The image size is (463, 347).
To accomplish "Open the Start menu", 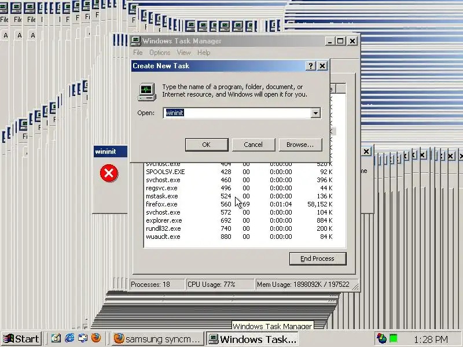I will pyautogui.click(x=21, y=339).
